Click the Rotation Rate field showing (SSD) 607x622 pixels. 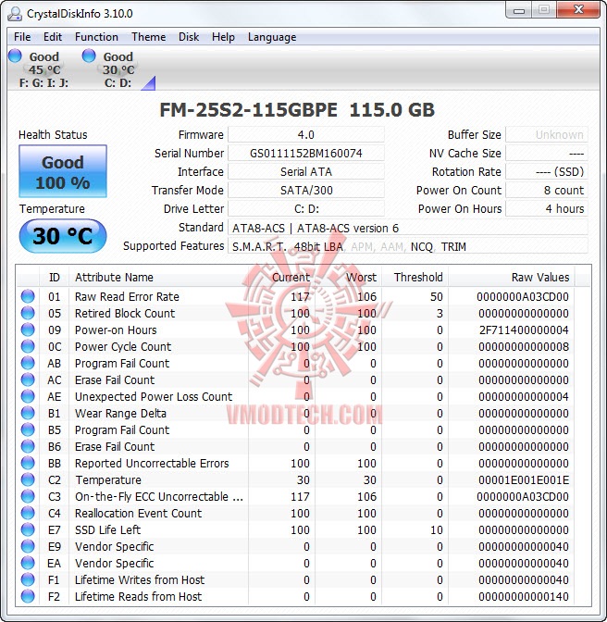tap(547, 172)
